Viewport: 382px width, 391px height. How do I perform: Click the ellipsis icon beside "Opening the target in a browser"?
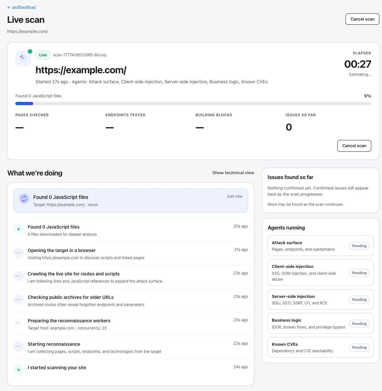tap(19, 253)
